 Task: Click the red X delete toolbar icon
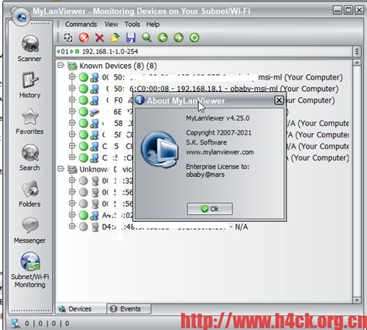point(99,38)
